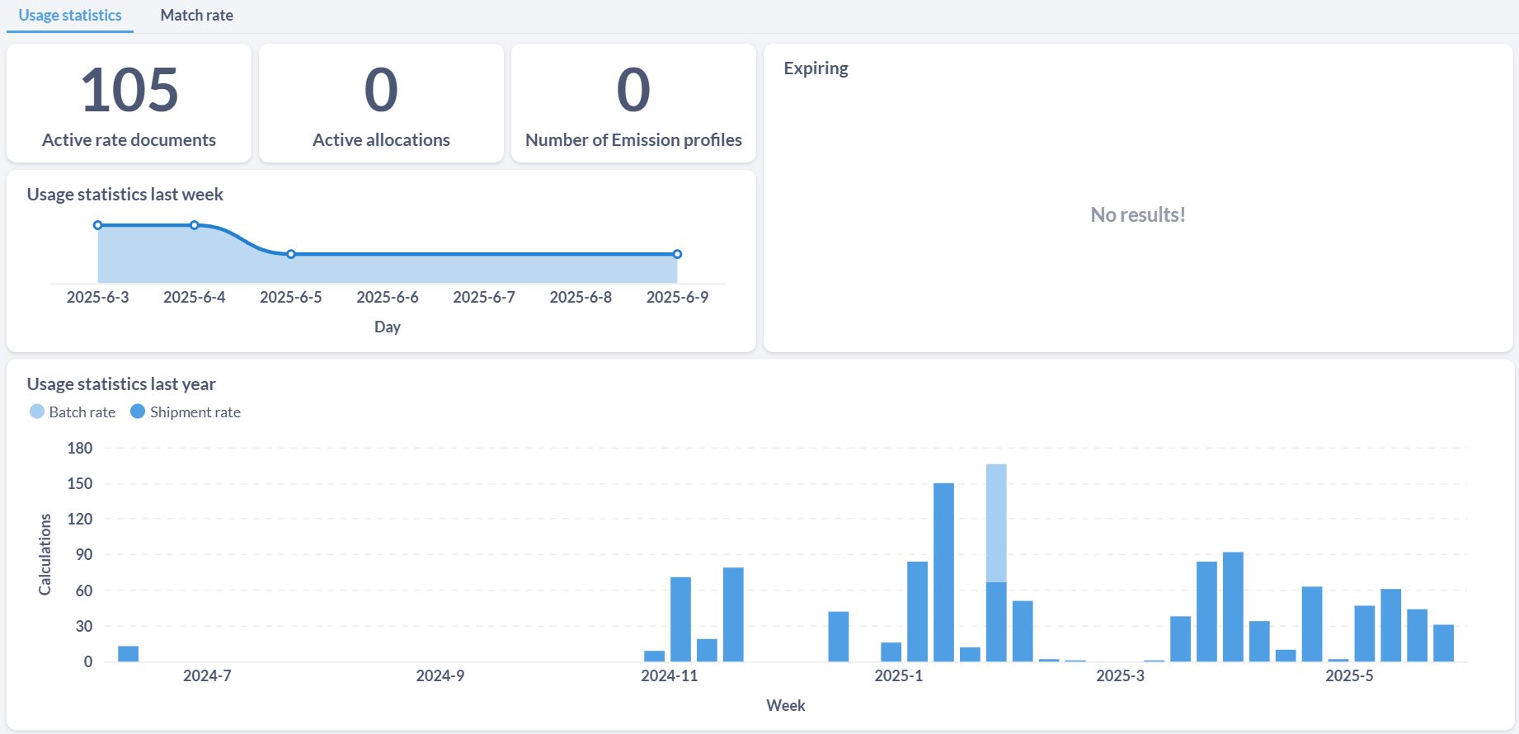Click the tallest bar reaching 150 calculations
1519x734 pixels.
coord(943,572)
